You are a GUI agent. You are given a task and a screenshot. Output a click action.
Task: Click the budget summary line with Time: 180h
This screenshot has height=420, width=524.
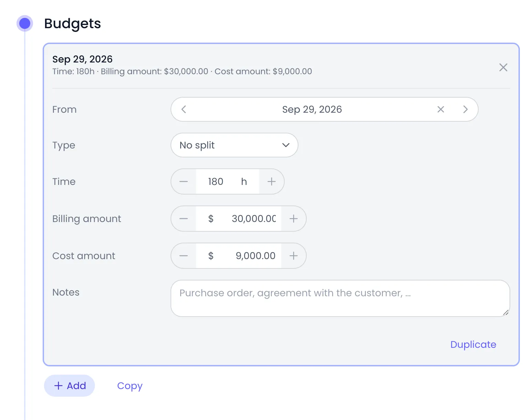click(x=182, y=71)
